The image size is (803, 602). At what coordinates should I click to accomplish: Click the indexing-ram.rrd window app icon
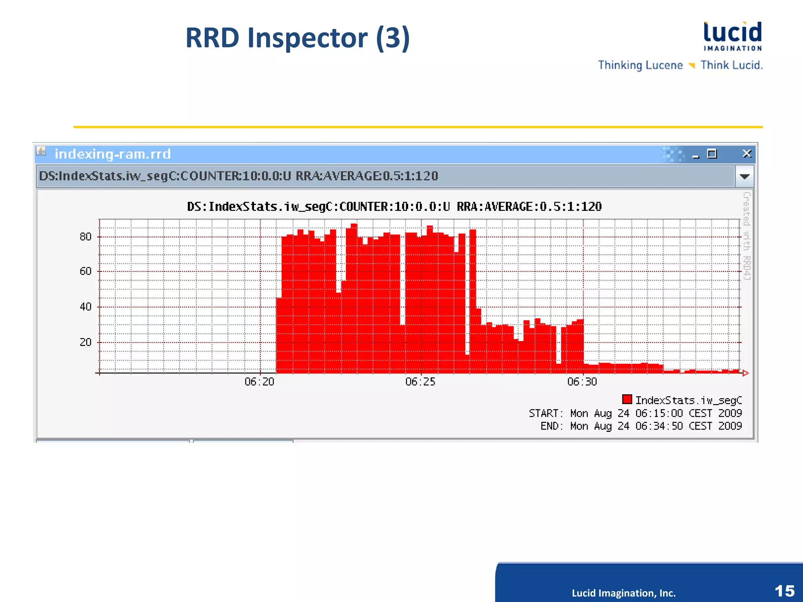pyautogui.click(x=41, y=151)
